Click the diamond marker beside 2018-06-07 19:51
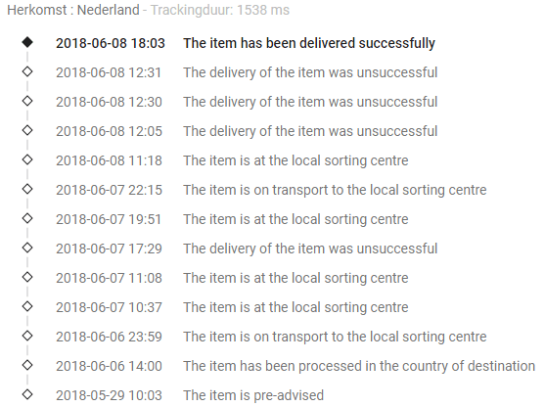The height and width of the screenshot is (407, 545). 27,218
